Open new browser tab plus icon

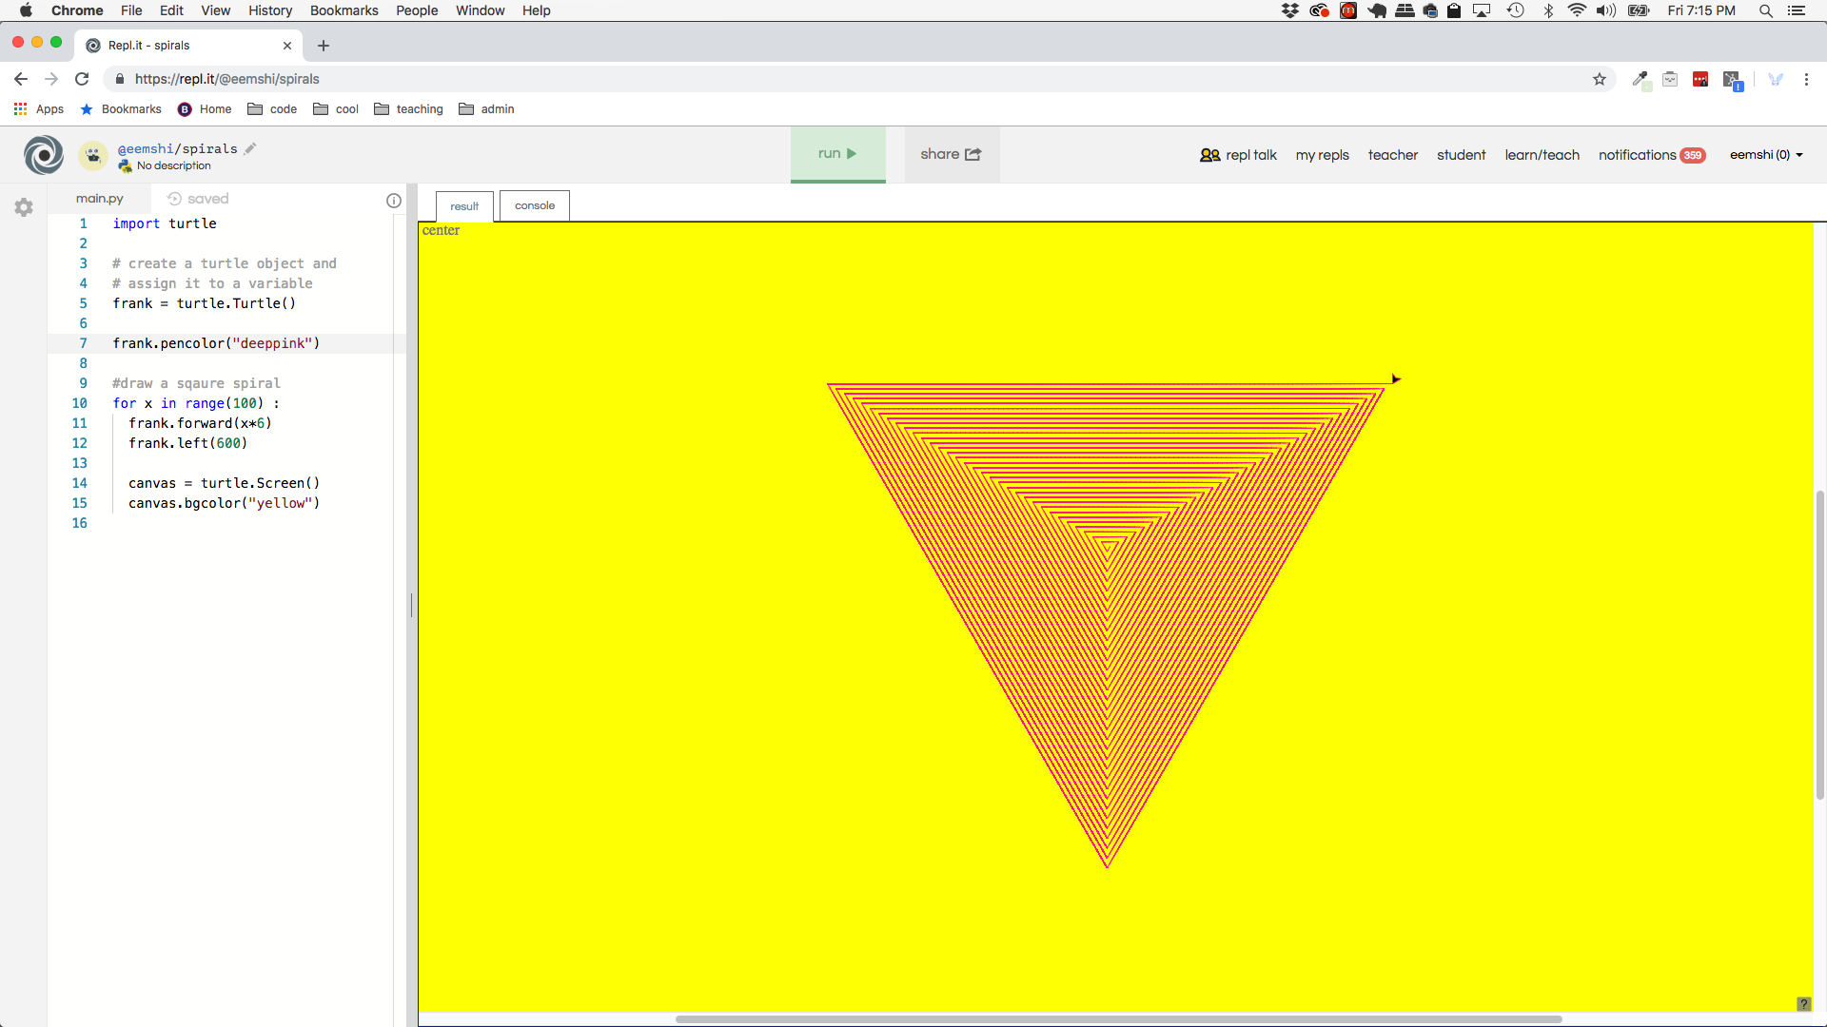click(324, 46)
